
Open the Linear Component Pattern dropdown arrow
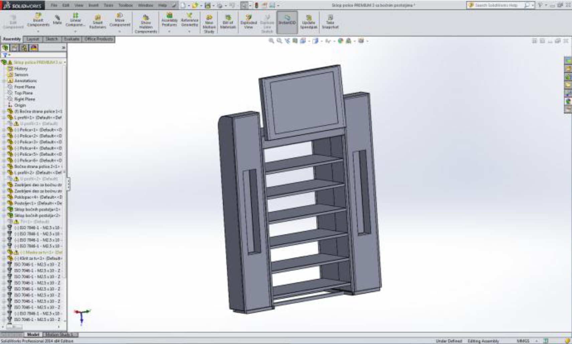(x=76, y=32)
